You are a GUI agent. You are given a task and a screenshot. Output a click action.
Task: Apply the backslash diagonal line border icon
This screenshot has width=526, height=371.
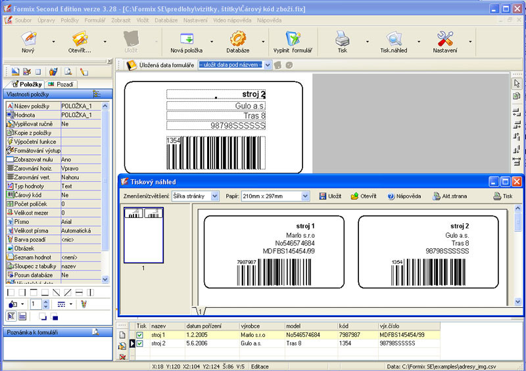pos(57,293)
